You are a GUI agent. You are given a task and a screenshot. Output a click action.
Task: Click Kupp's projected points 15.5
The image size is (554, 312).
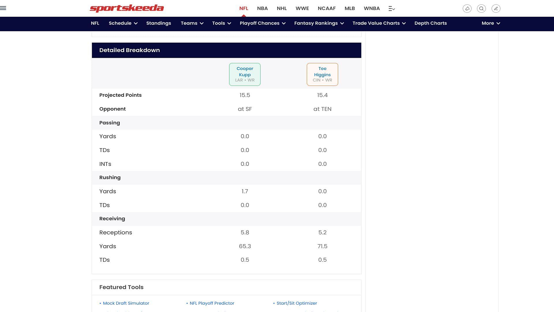tap(245, 95)
